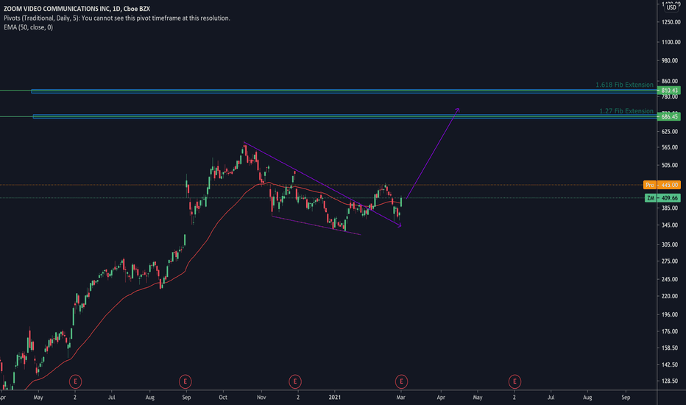686x405 pixels.
Task: Click the earnings E marker above the Mar label
Action: (x=401, y=381)
